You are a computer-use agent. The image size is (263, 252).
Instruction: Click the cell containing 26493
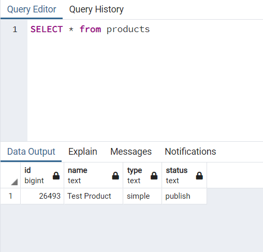(x=42, y=196)
